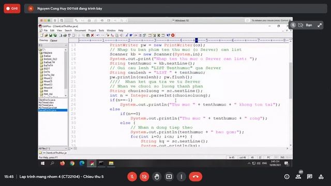Open command prompt taskbar icon
331x186 pixels.
pos(101,163)
